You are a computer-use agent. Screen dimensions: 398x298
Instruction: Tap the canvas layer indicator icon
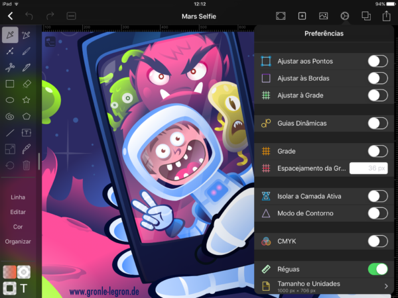click(x=50, y=42)
